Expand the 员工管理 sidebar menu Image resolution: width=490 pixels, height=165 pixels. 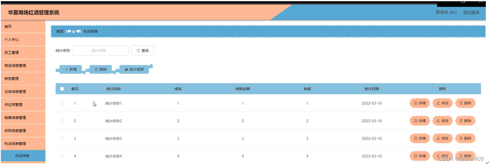click(23, 53)
